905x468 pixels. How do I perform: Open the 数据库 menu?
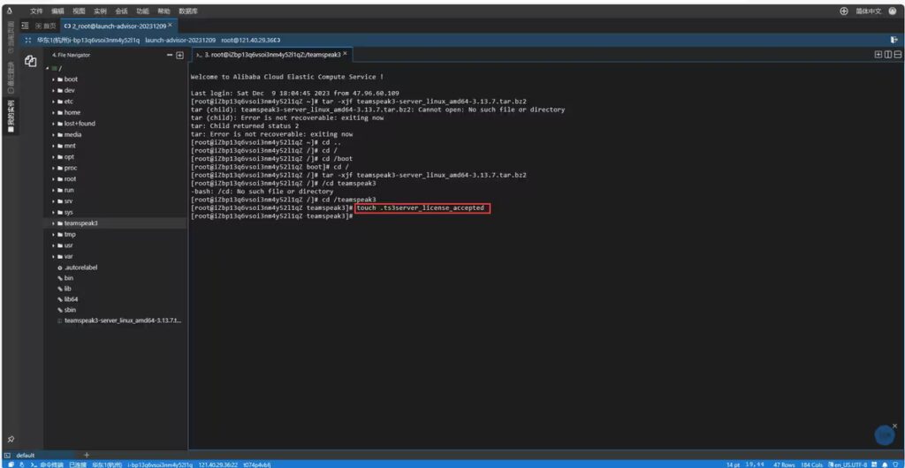tap(188, 11)
